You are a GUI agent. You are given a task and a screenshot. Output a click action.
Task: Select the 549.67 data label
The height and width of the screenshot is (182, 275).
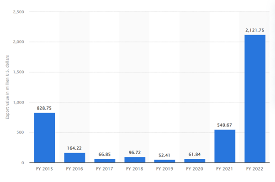click(x=224, y=125)
